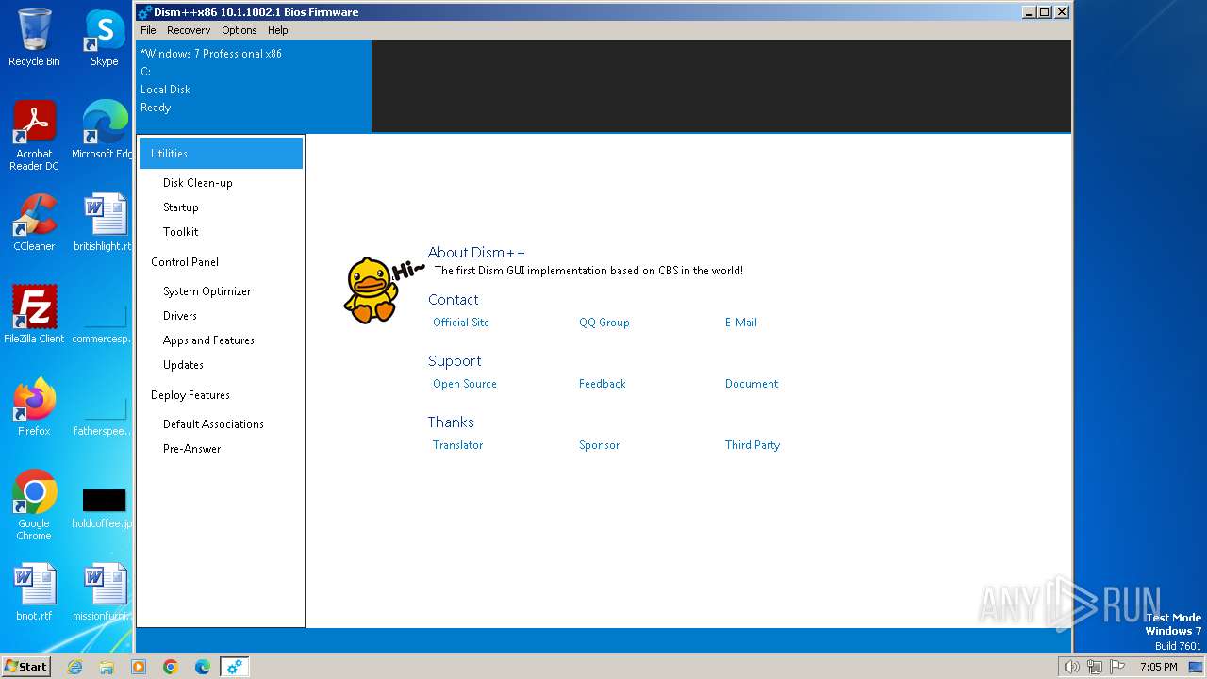
Task: Launch Microsoft Edge desktop shortcut
Action: click(105, 130)
